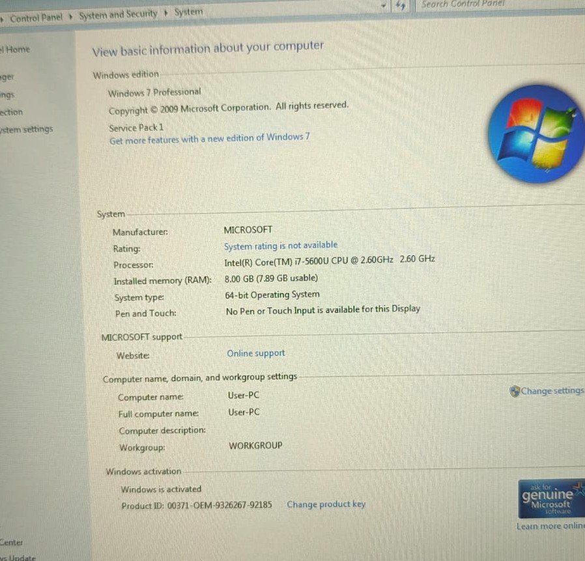Click the Windows is activated text
The height and width of the screenshot is (561, 585).
(x=161, y=489)
